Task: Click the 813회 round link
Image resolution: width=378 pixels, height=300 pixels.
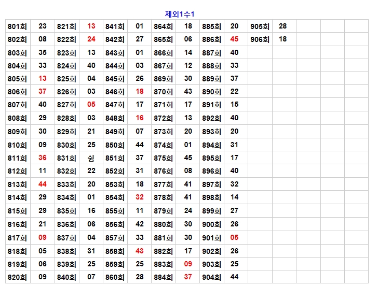Action: tap(17, 184)
